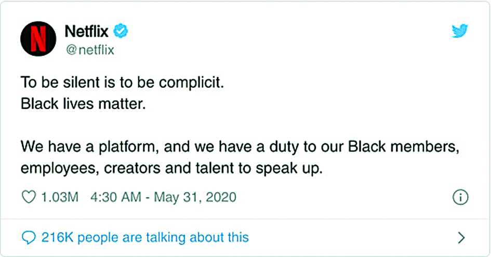Open the circled info icon
This screenshot has width=491, height=257.
coord(460,197)
